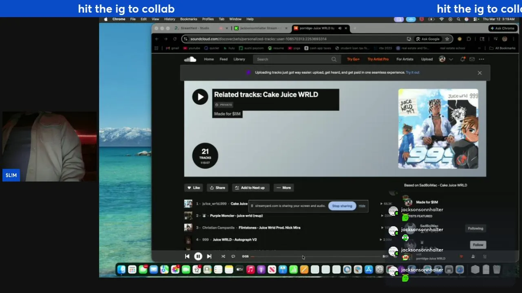Open the More options dropdown
Viewport: 522px width, 293px height.
point(283,188)
